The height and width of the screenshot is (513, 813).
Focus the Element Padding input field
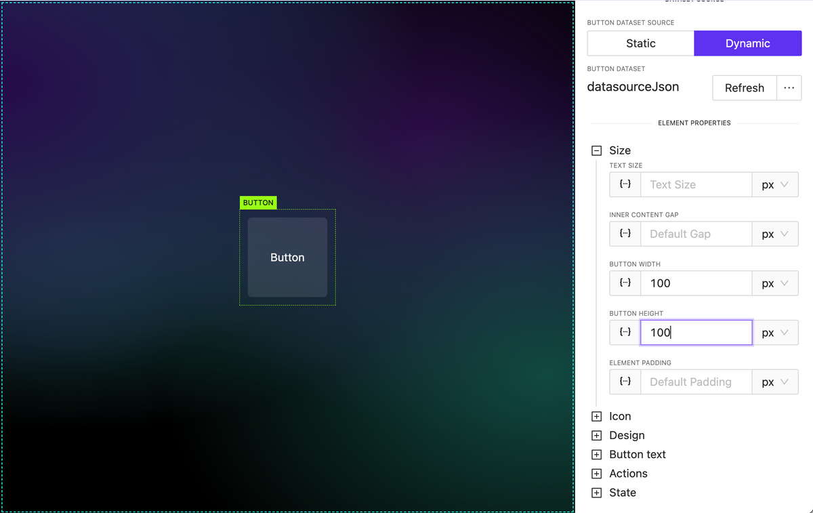click(x=696, y=382)
